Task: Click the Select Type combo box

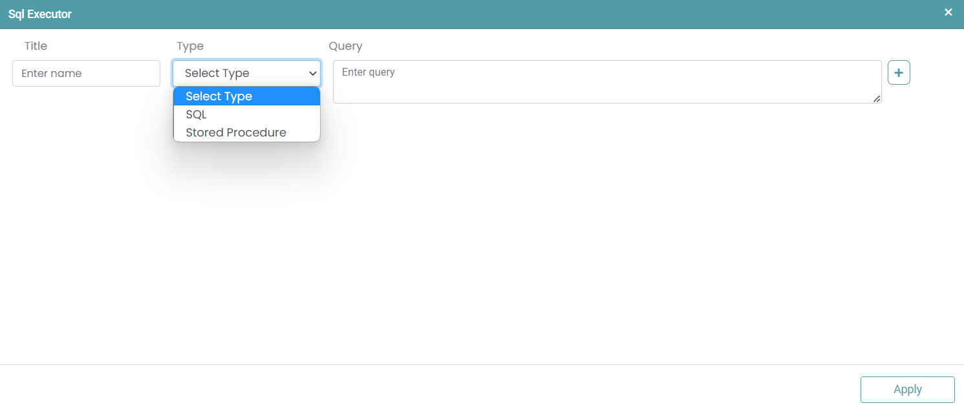Action: coord(239,74)
